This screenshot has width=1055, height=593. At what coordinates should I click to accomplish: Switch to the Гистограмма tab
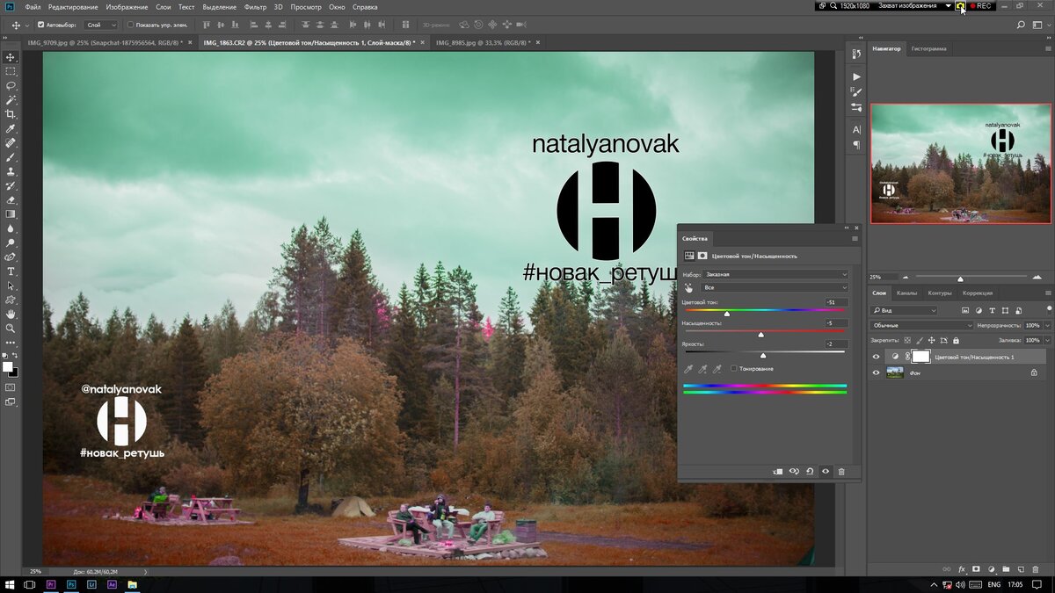coord(928,48)
